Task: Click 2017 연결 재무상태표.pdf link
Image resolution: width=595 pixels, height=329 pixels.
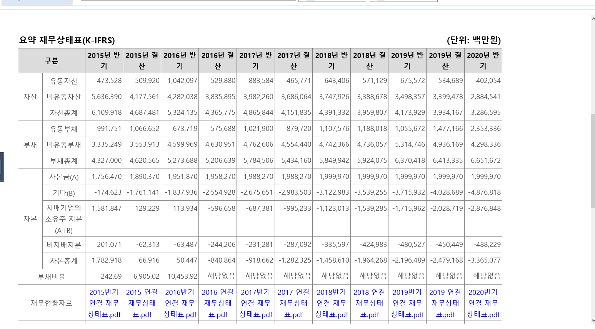Action: 293,303
